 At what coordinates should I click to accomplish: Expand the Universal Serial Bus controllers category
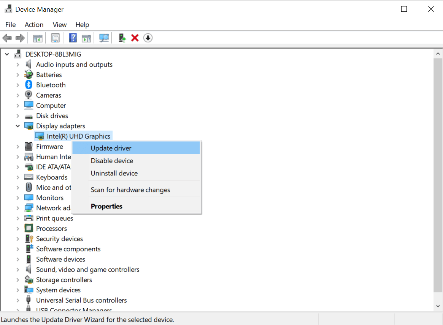(x=18, y=300)
